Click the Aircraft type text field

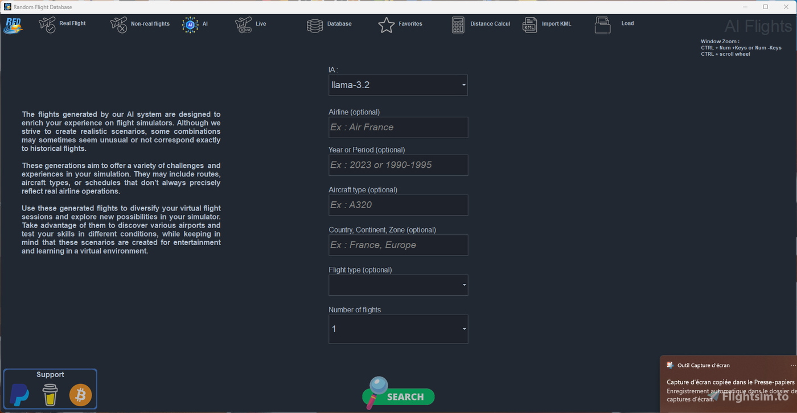(x=398, y=205)
